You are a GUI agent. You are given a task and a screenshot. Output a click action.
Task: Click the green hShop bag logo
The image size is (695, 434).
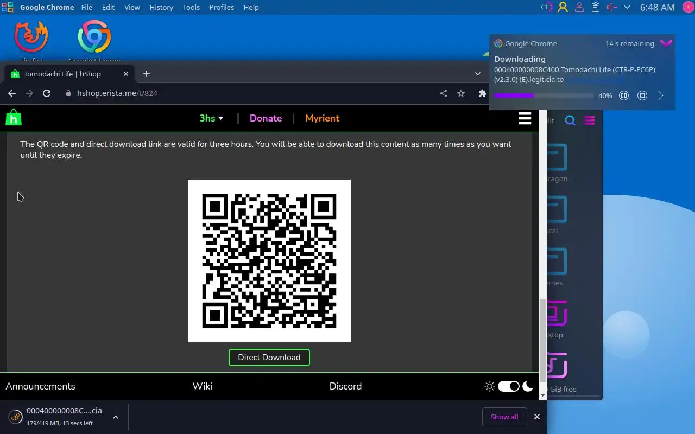tap(14, 118)
